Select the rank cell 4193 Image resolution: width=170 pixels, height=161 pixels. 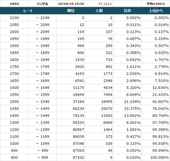point(71,74)
